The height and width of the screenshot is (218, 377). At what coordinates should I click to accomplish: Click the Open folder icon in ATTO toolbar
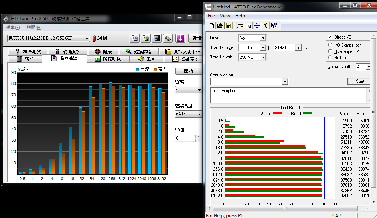pyautogui.click(x=220, y=25)
